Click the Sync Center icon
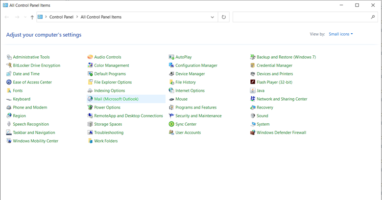382x200 pixels. point(171,124)
